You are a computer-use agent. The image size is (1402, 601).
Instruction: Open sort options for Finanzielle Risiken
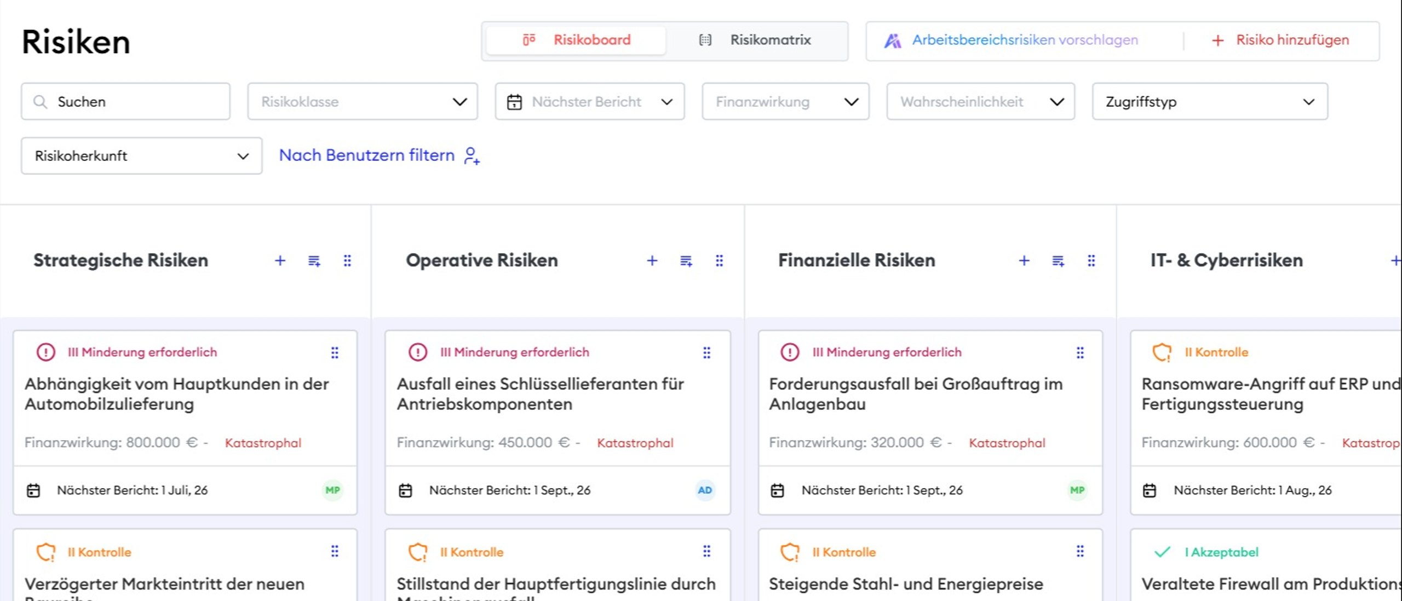tap(1058, 261)
